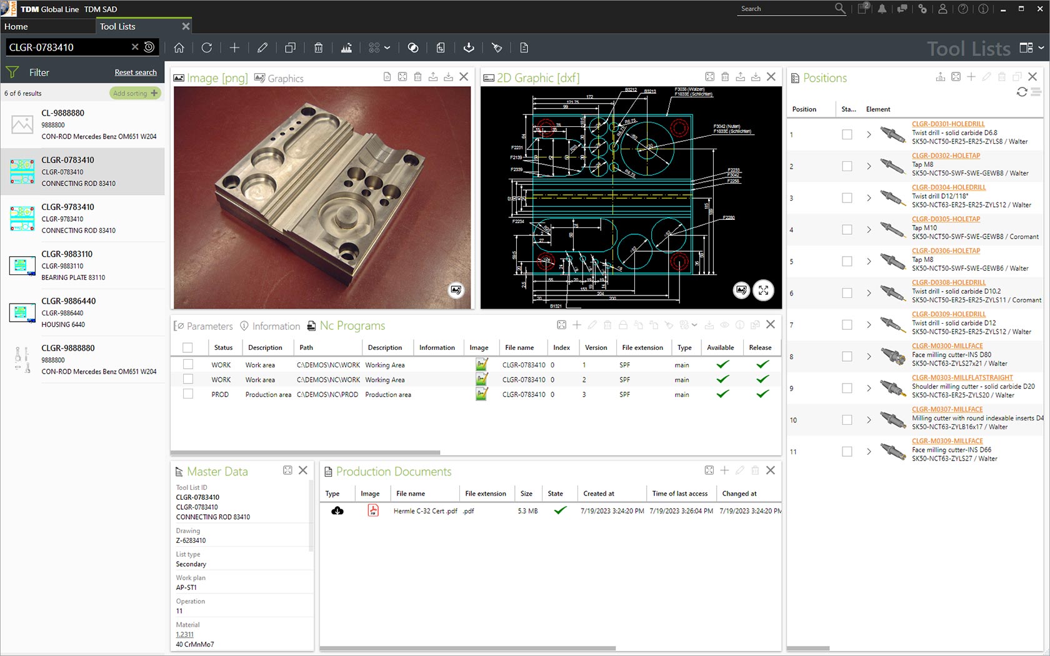Add Nc program with plus icon

click(x=577, y=325)
